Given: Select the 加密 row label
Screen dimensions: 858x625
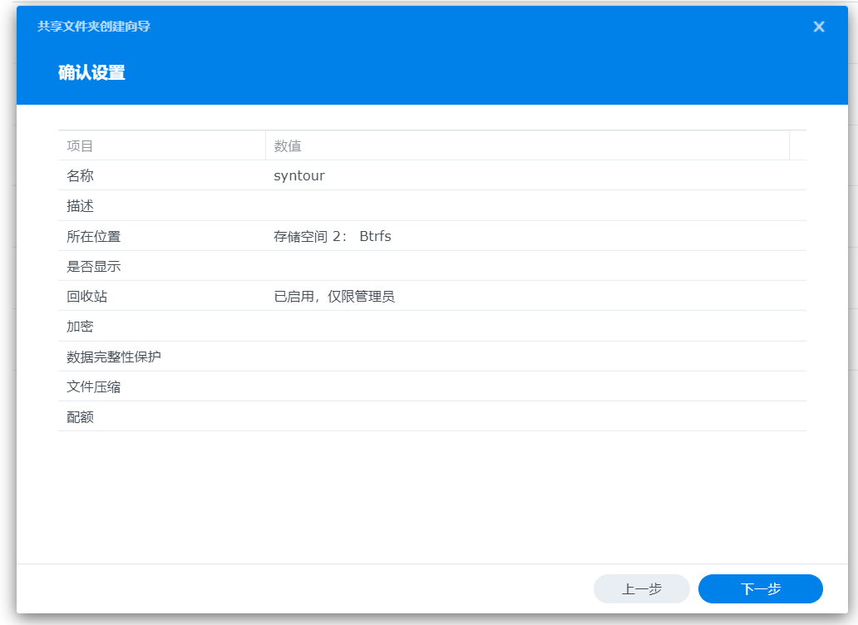Looking at the screenshot, I should (x=80, y=327).
